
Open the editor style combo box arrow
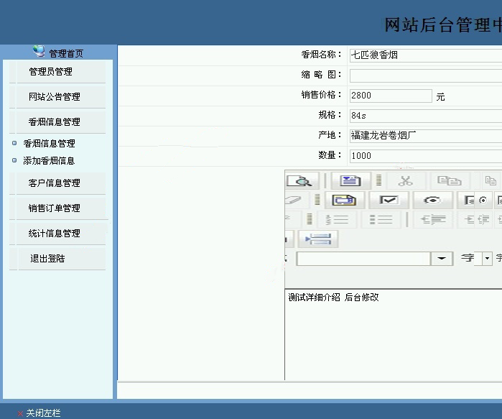(442, 259)
